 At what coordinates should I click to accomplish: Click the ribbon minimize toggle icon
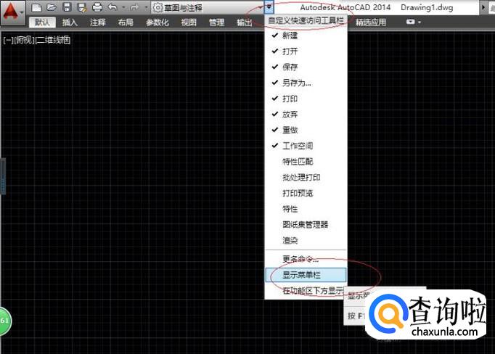[410, 22]
